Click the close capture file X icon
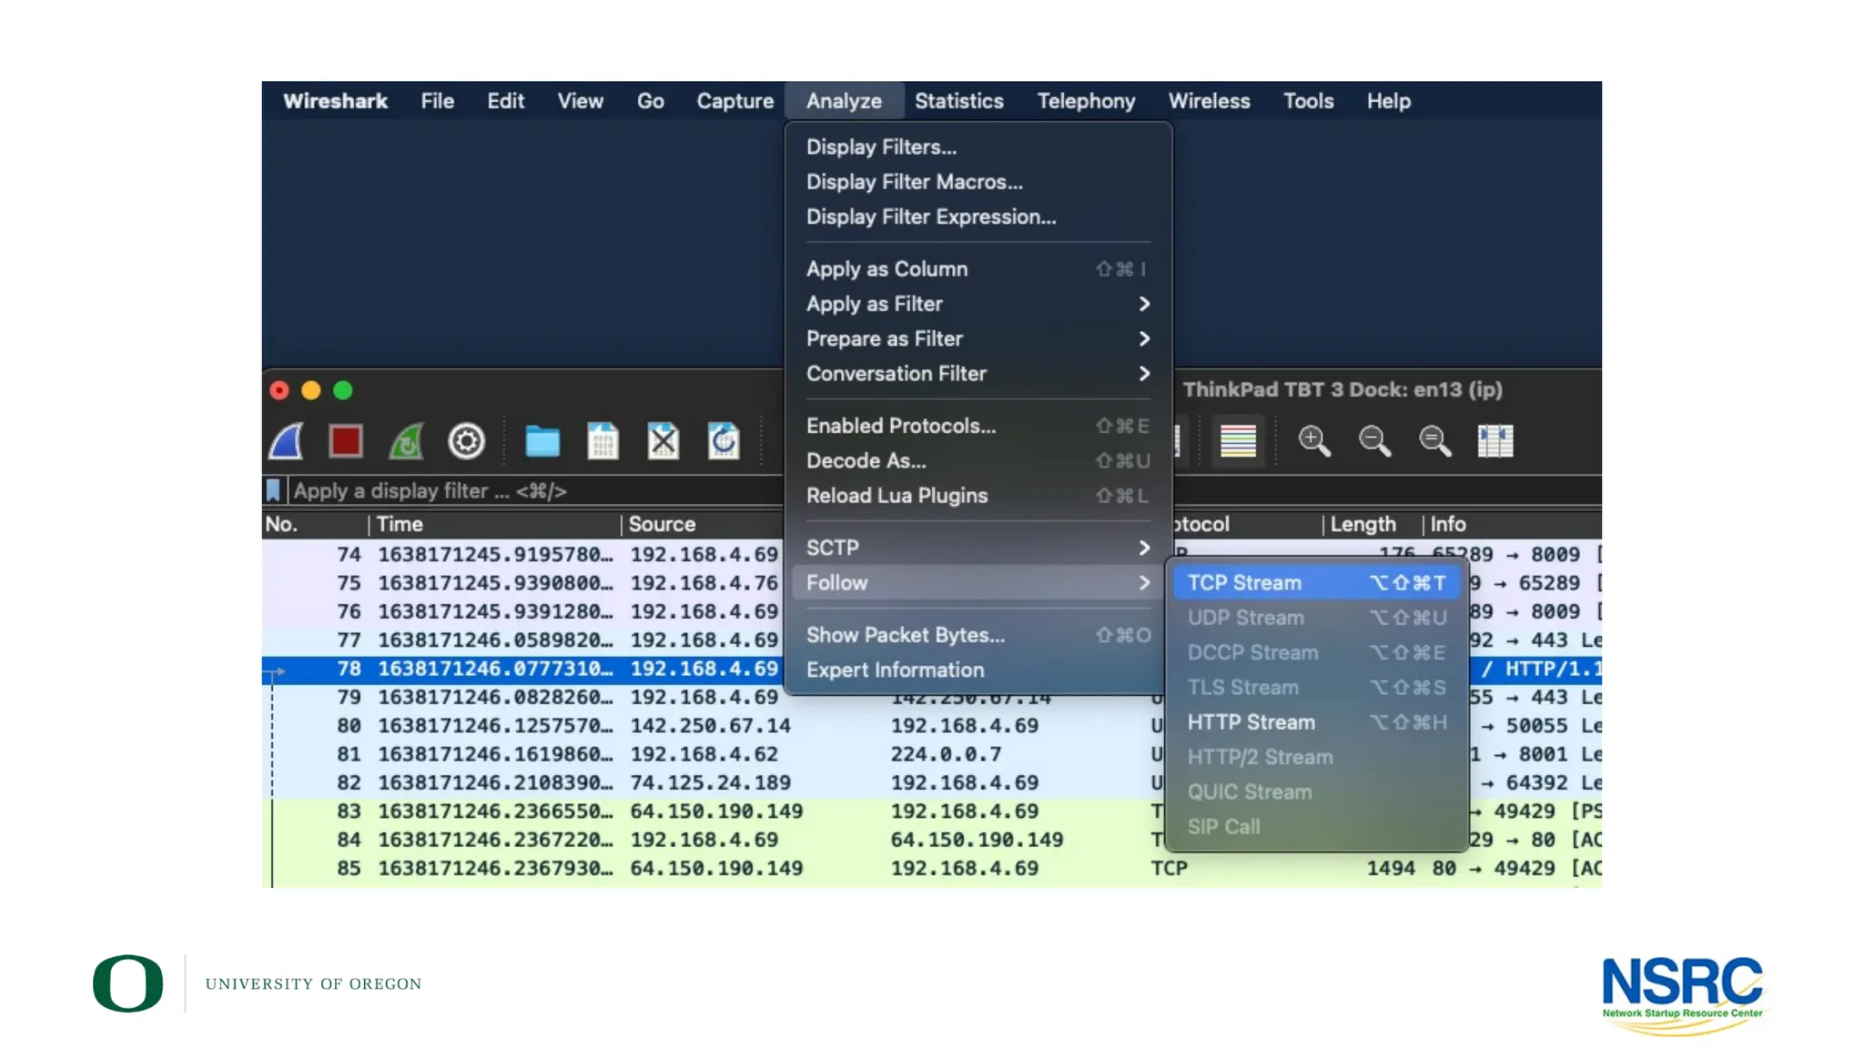Screen dimensions: 1864x1048 pyautogui.click(x=663, y=441)
